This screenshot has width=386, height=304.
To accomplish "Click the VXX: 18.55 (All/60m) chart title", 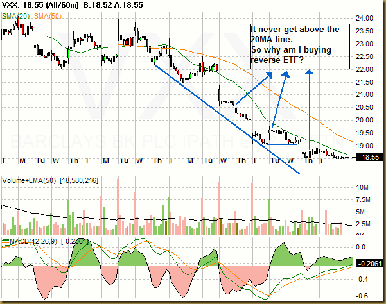I will (40, 5).
